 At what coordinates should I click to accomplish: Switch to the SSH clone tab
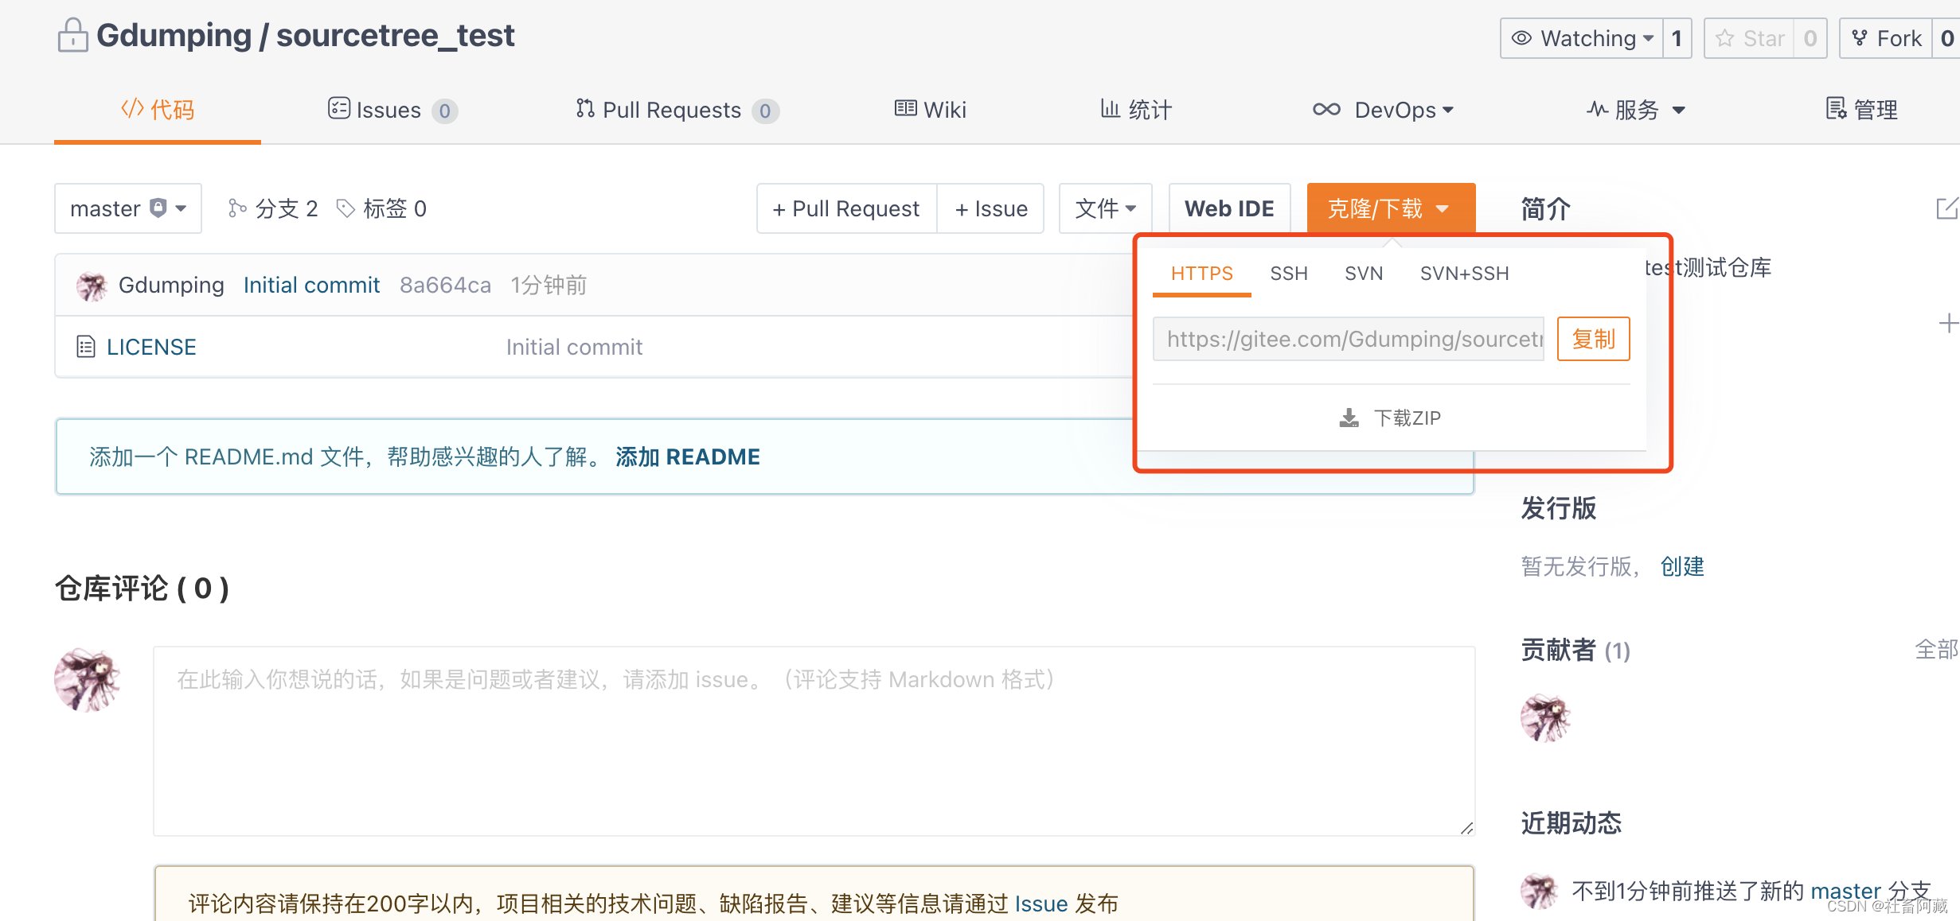pos(1288,274)
